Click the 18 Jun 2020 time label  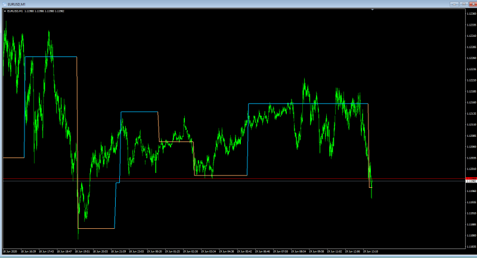point(10,251)
